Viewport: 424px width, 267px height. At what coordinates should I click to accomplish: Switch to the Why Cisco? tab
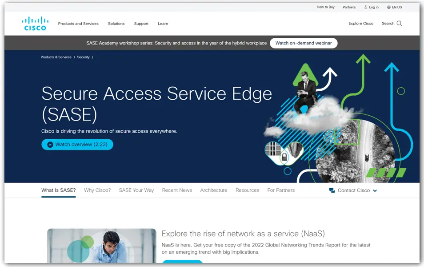tap(97, 190)
